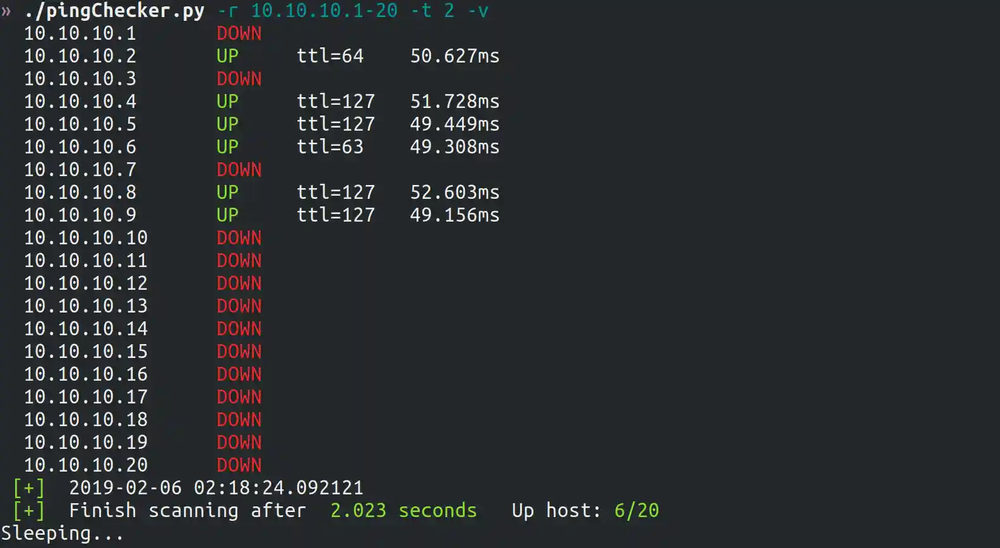Click the 50.627ms response time
Screen dimensions: 1000x548
point(455,56)
